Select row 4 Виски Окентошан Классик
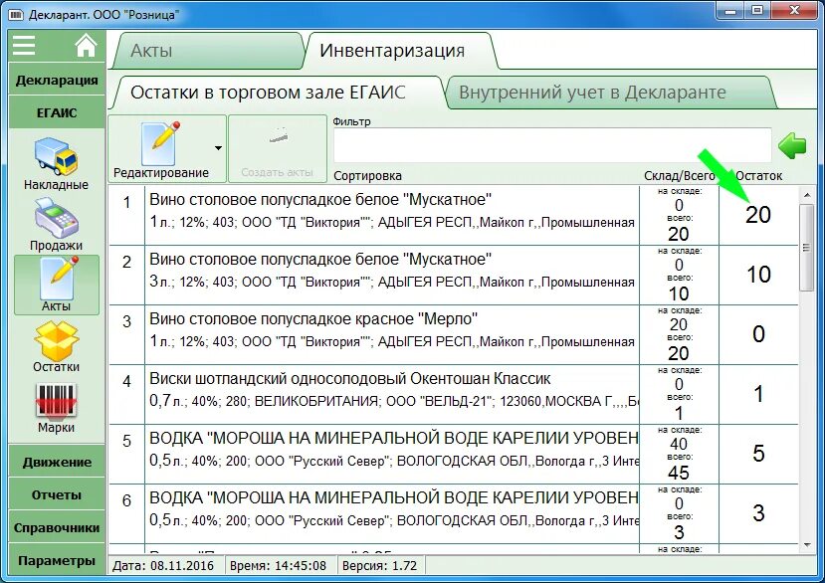Screen dimensions: 825x583 pos(453,394)
